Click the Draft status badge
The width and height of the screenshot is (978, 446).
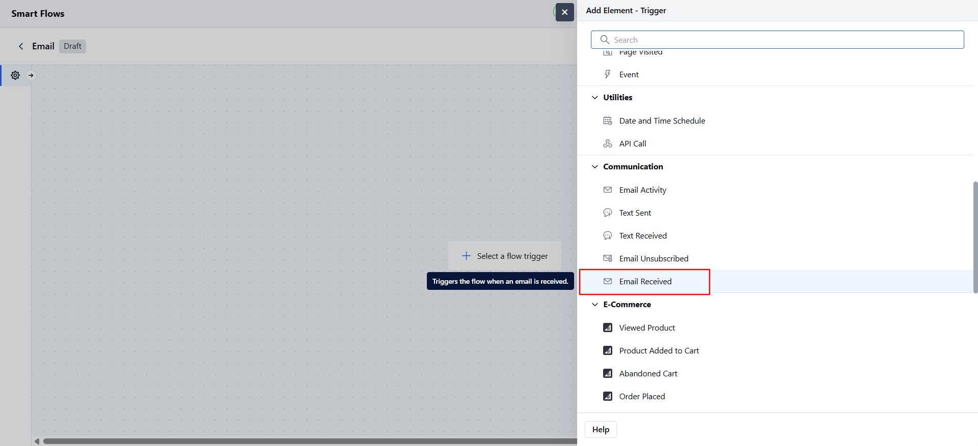click(72, 46)
